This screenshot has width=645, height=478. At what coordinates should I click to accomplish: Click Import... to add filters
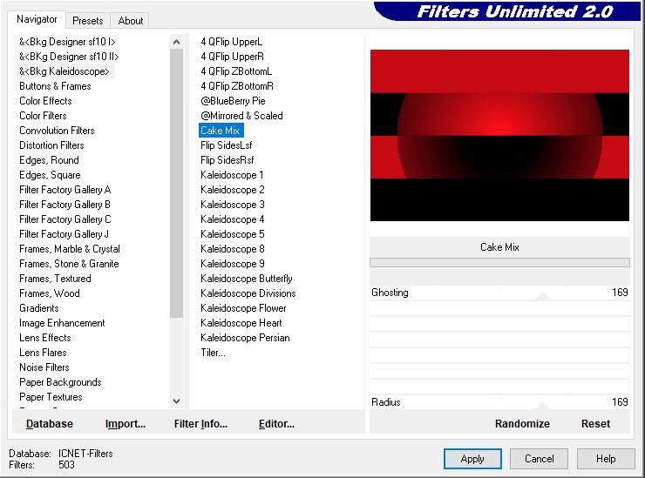tap(125, 424)
